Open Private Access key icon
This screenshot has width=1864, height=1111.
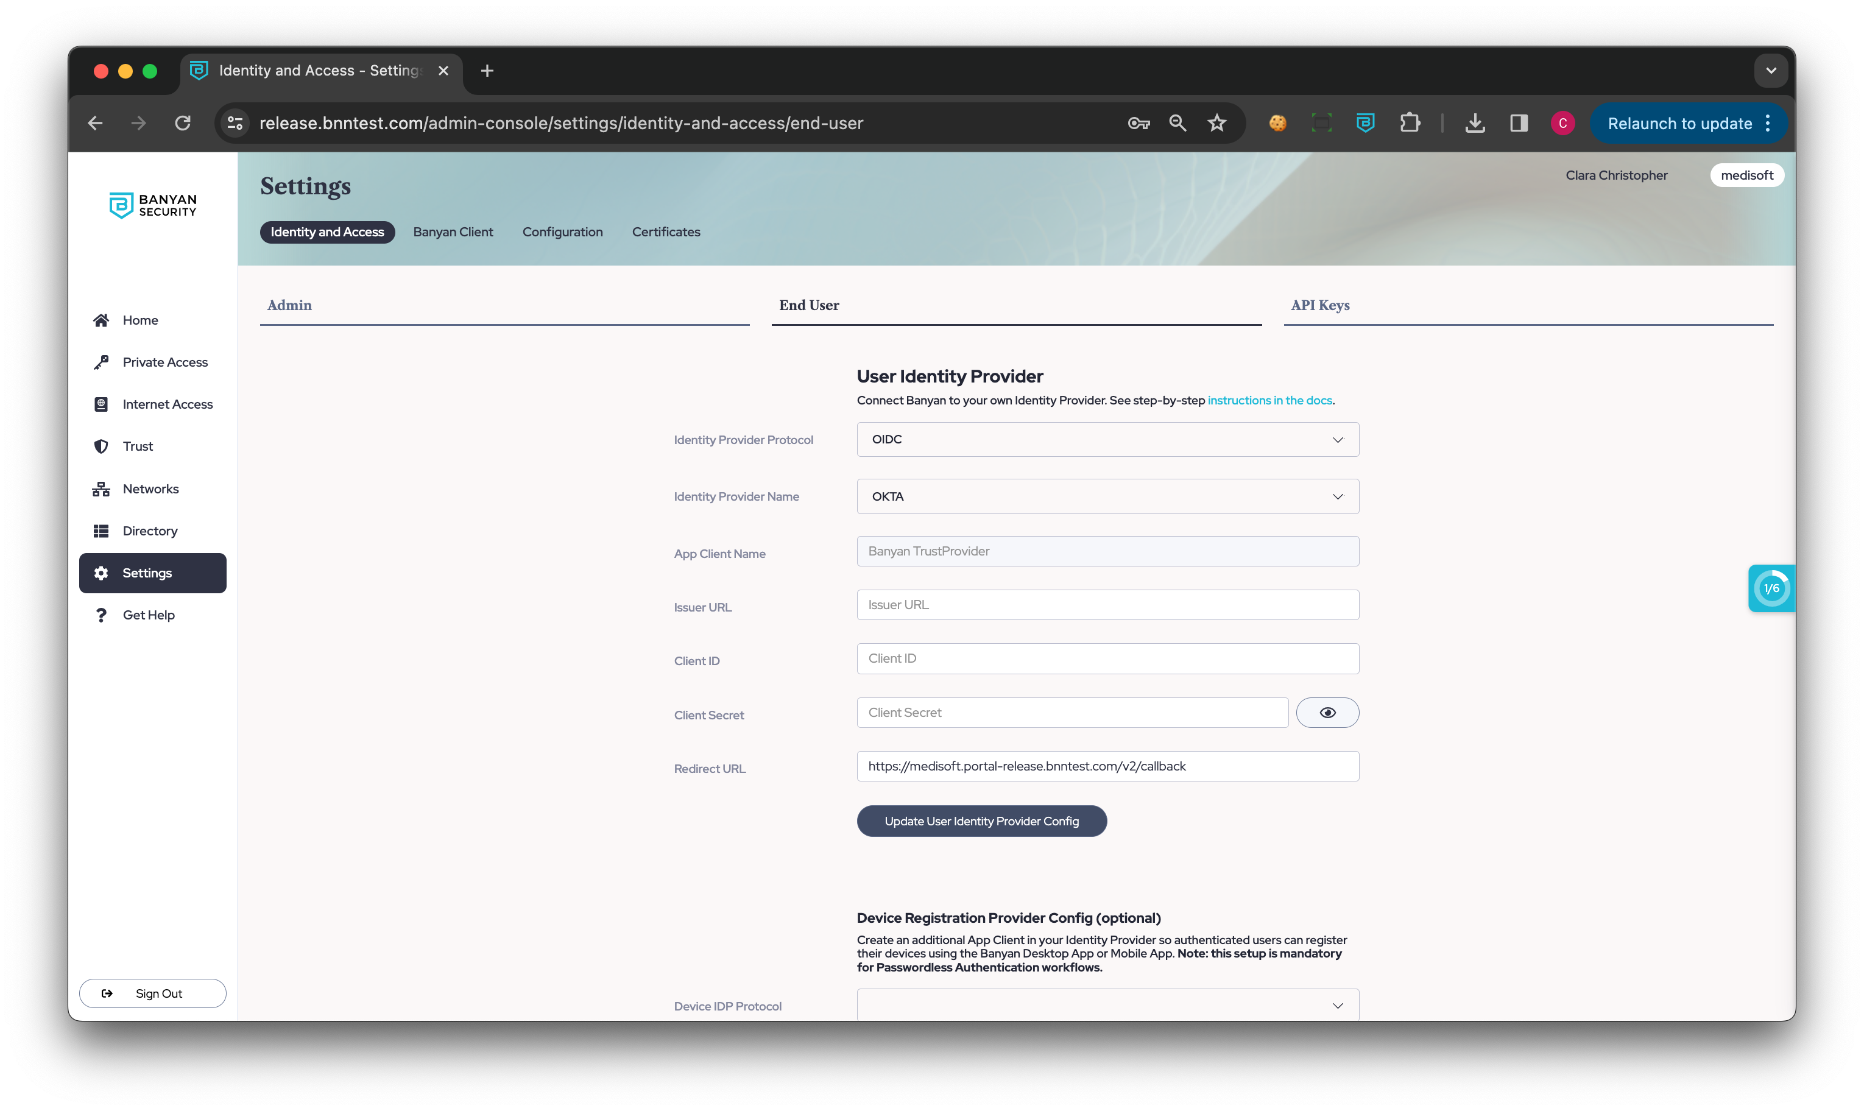(x=101, y=362)
